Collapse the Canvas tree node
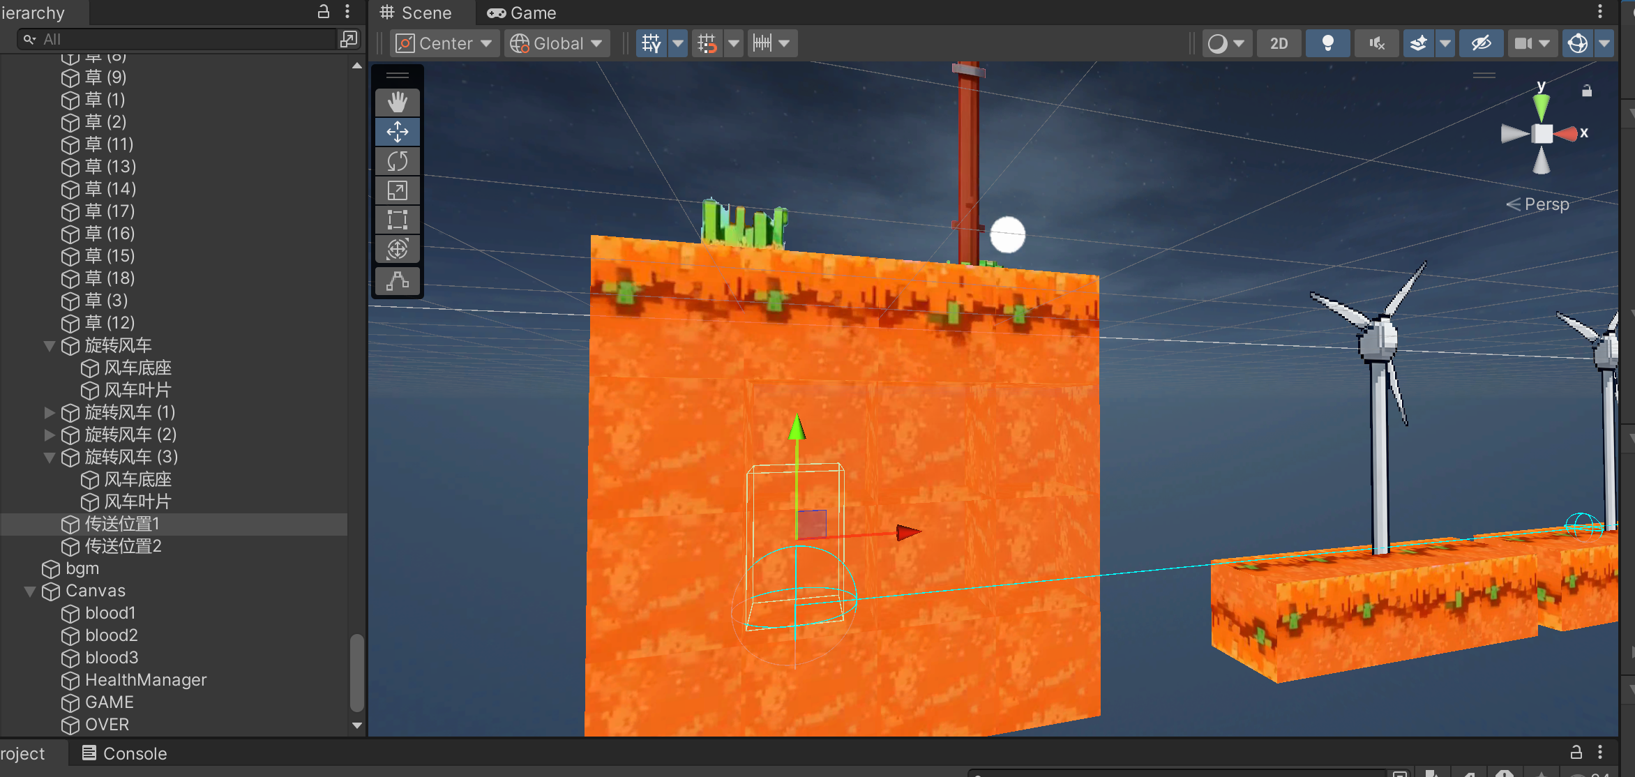 tap(30, 591)
